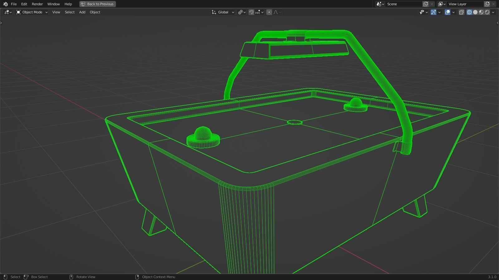Click the Back to Previous button

coord(97,4)
